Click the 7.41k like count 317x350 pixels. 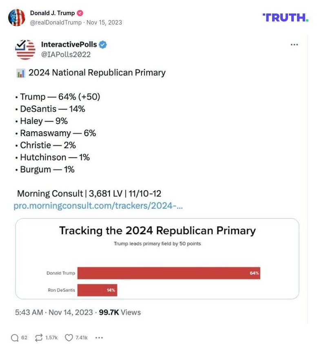[81, 338]
